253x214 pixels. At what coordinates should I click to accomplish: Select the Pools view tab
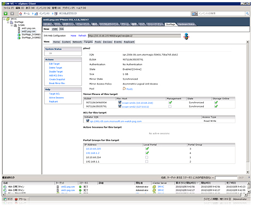coord(98,42)
